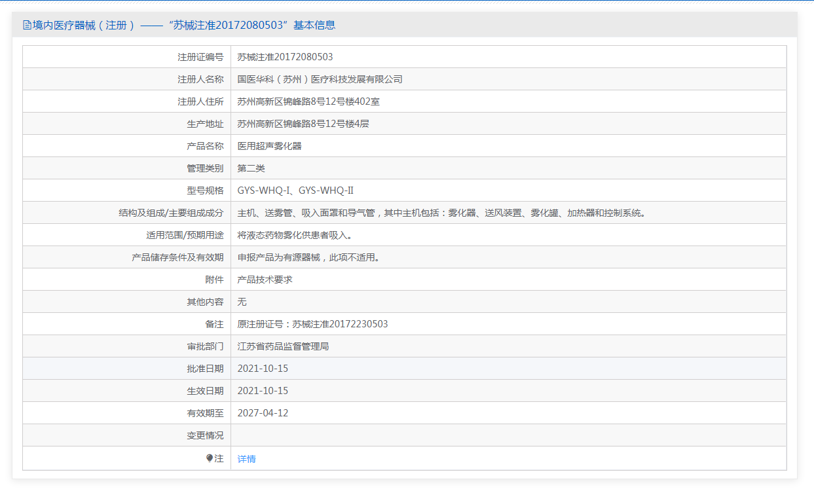This screenshot has height=491, width=814.
Task: Click management category value 第二类
Action: point(251,168)
